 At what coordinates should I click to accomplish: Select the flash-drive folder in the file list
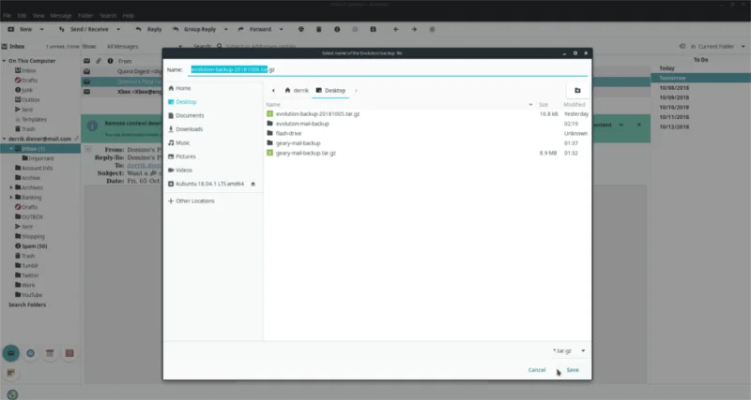(427, 133)
